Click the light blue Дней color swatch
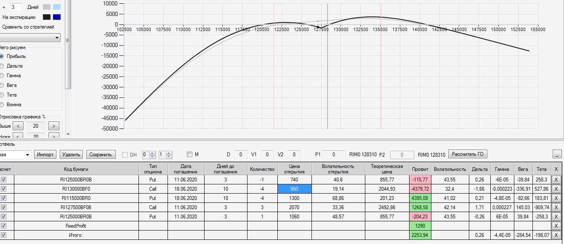This screenshot has height=244, width=564. tap(57, 7)
